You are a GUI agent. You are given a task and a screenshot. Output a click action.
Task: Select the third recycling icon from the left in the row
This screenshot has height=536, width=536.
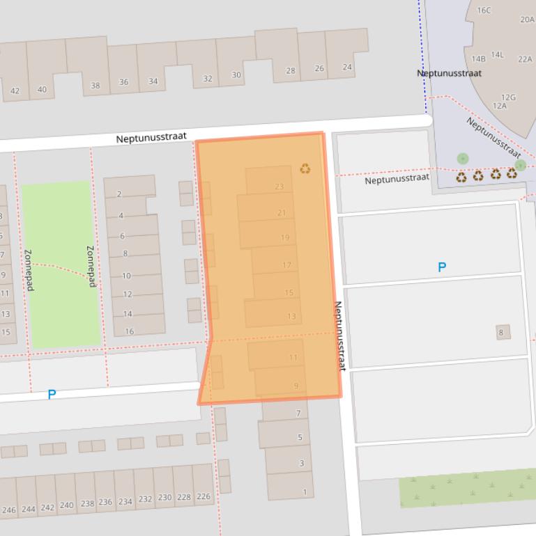click(x=496, y=174)
